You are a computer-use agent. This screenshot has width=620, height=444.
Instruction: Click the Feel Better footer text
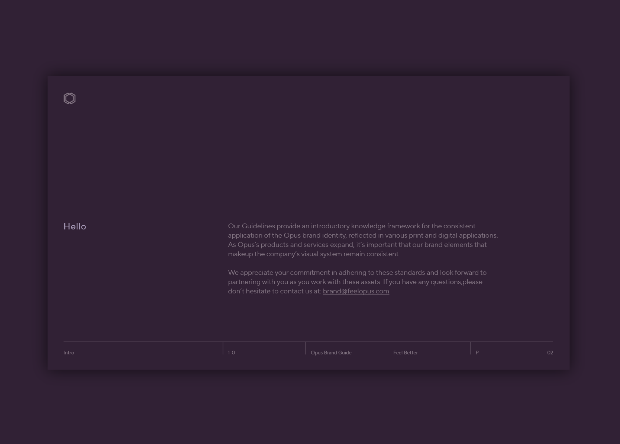[406, 353]
